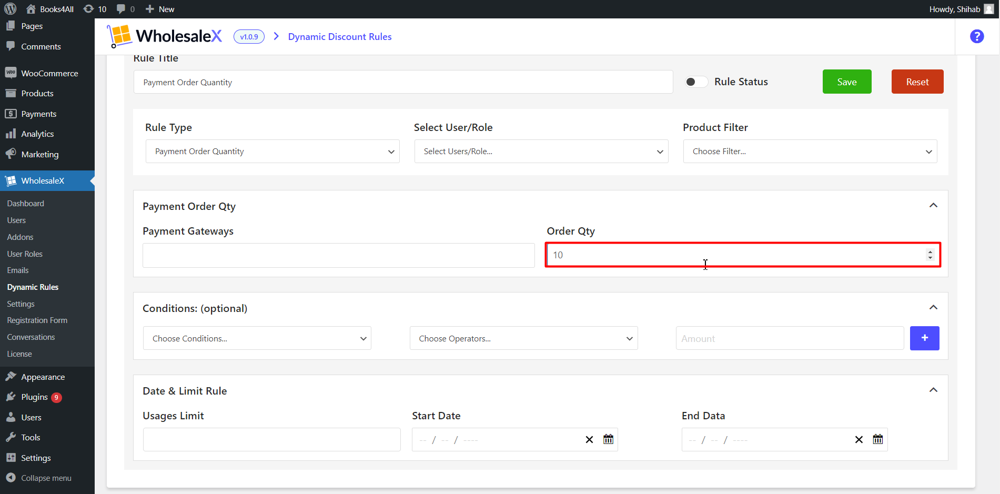
Task: Open the Dynamic Rules submenu
Action: (x=33, y=287)
